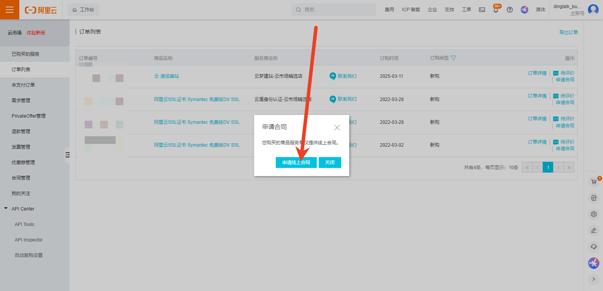Open the help question mark icon
Viewport: 603px width, 291px height.
click(x=510, y=10)
